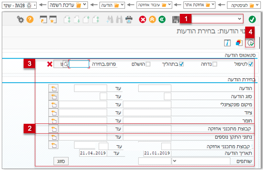Click the floppy disk Save icon
This screenshot has height=170, width=263.
click(x=176, y=19)
